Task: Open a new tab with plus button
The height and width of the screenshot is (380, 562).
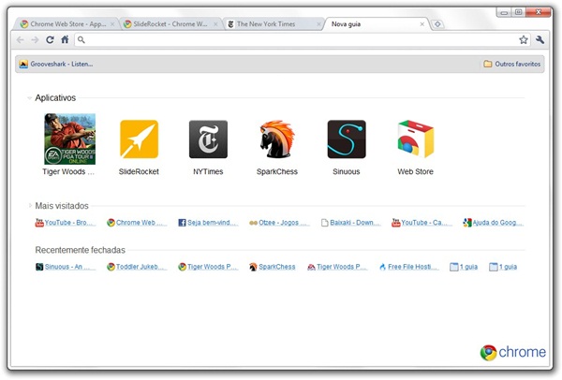Action: coord(437,24)
